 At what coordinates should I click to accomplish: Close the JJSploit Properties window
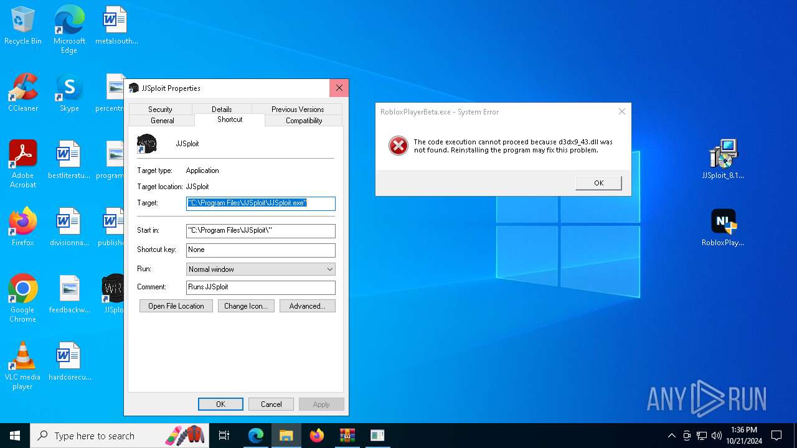(x=339, y=88)
